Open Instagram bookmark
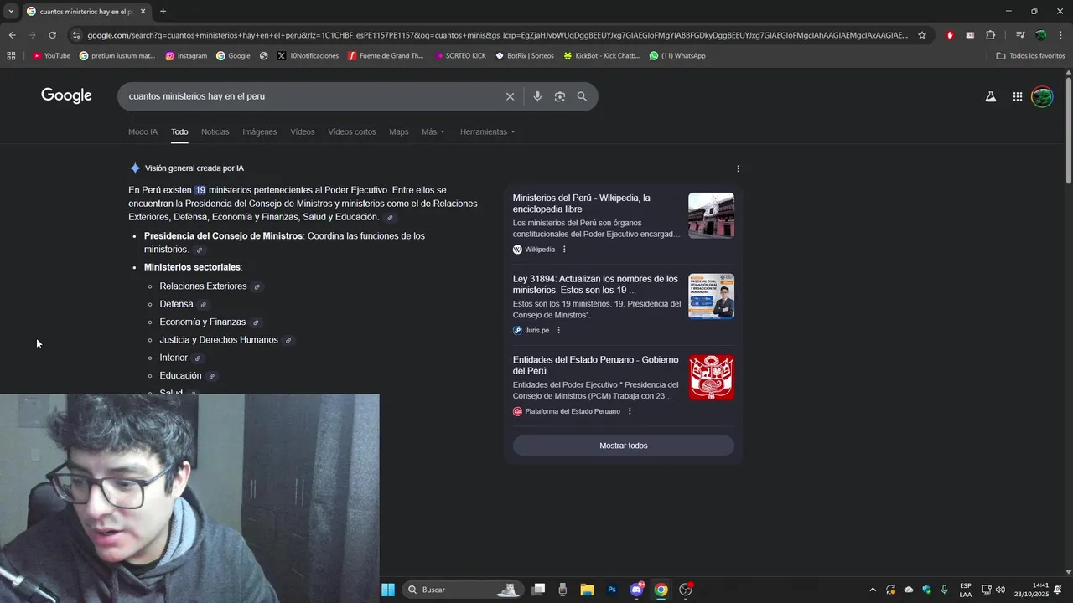Viewport: 1073px width, 603px height. [x=186, y=56]
